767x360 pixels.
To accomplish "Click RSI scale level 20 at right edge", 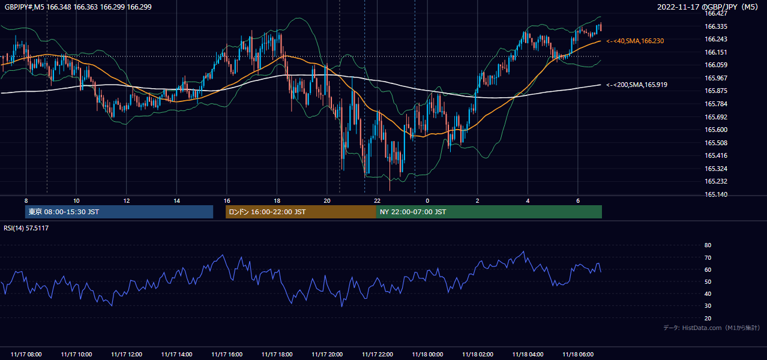I will [708, 318].
